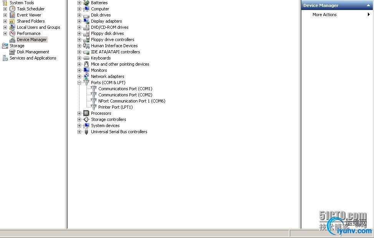Image resolution: width=374 pixels, height=238 pixels.
Task: Click the Task Scheduler clock icon
Action: click(x=12, y=9)
